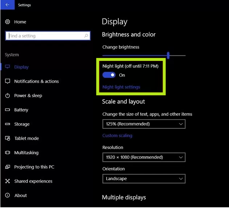Click the brightness slider handle
Screen dimensions: 229x208
pos(168,55)
